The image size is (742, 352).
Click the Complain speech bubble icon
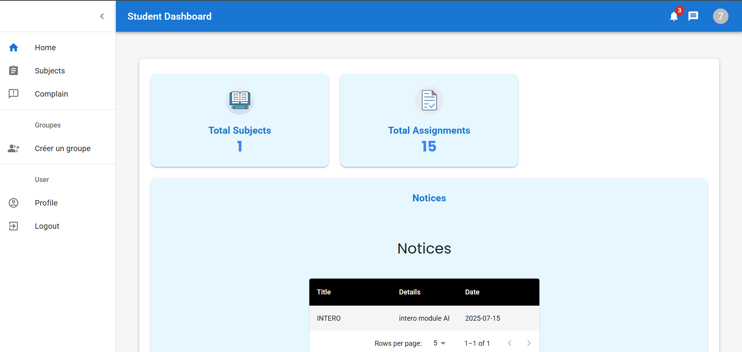pyautogui.click(x=14, y=94)
